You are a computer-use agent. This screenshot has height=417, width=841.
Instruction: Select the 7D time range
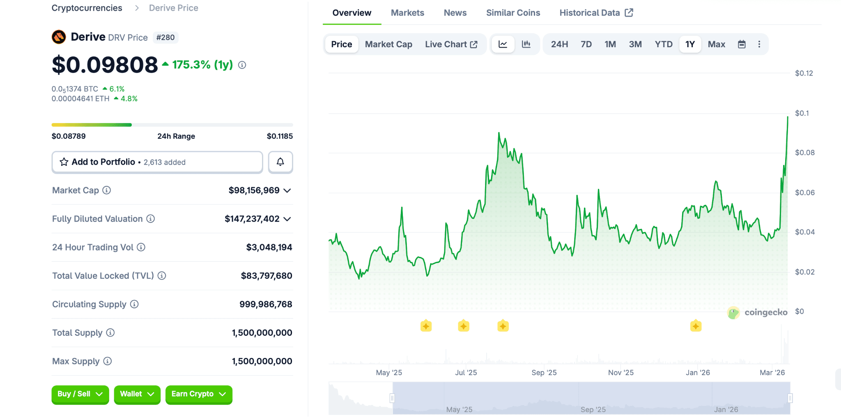586,44
